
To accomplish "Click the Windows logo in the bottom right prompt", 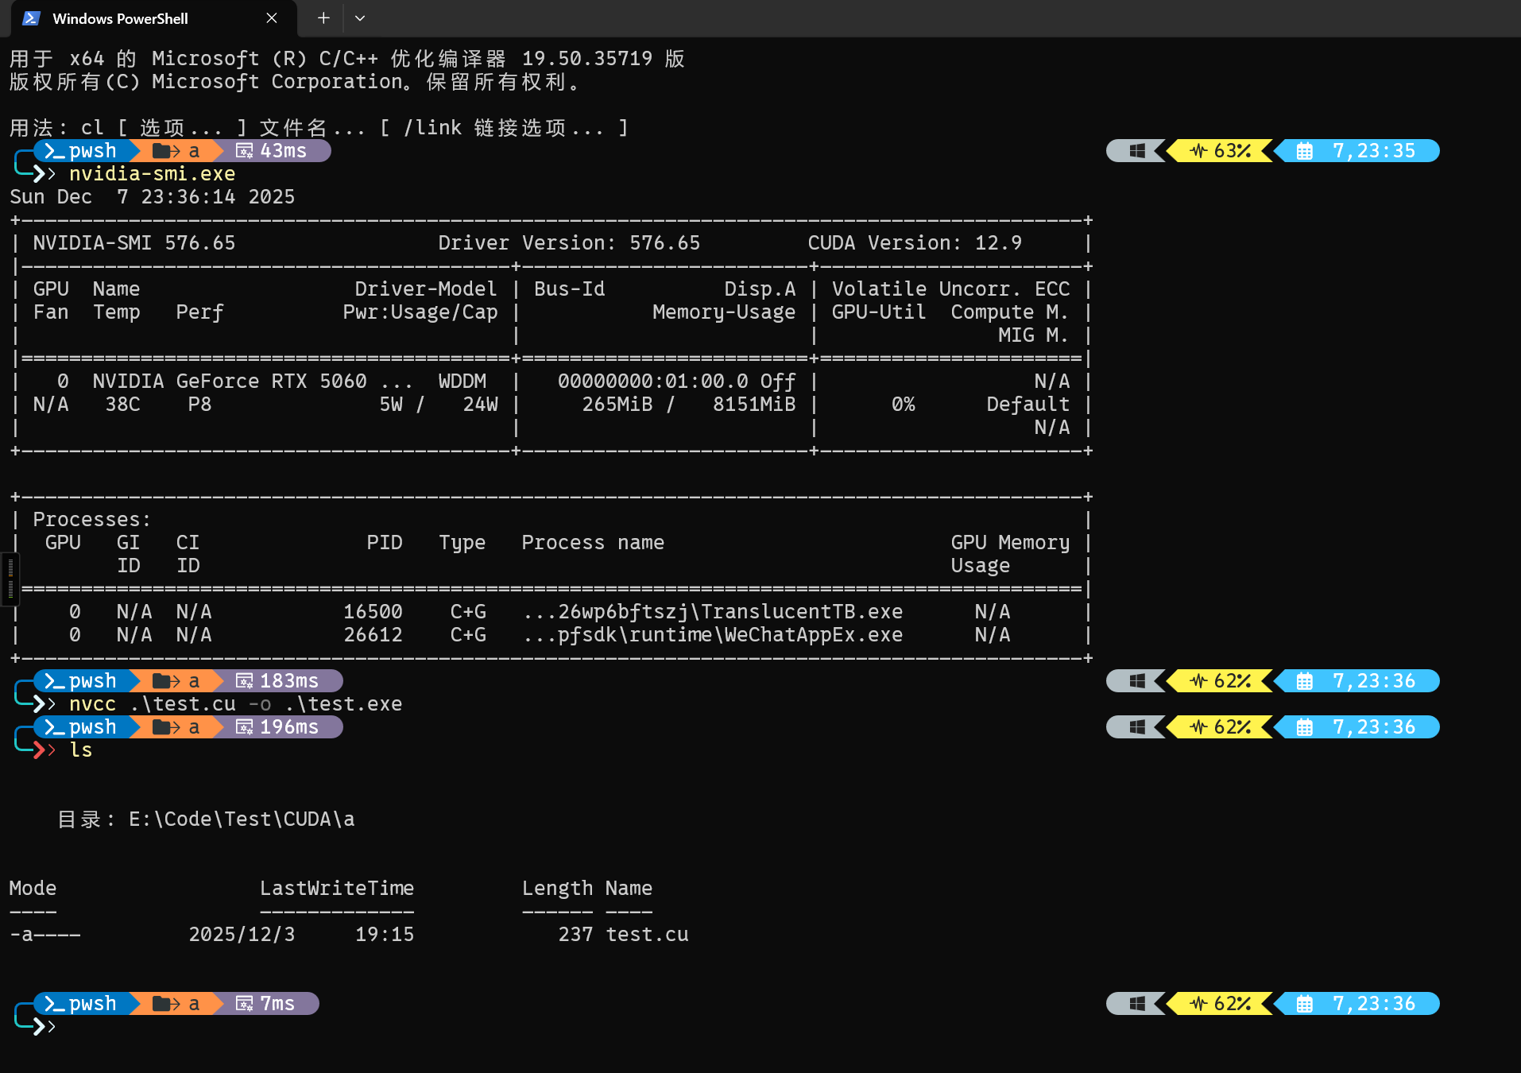I will pyautogui.click(x=1137, y=1004).
